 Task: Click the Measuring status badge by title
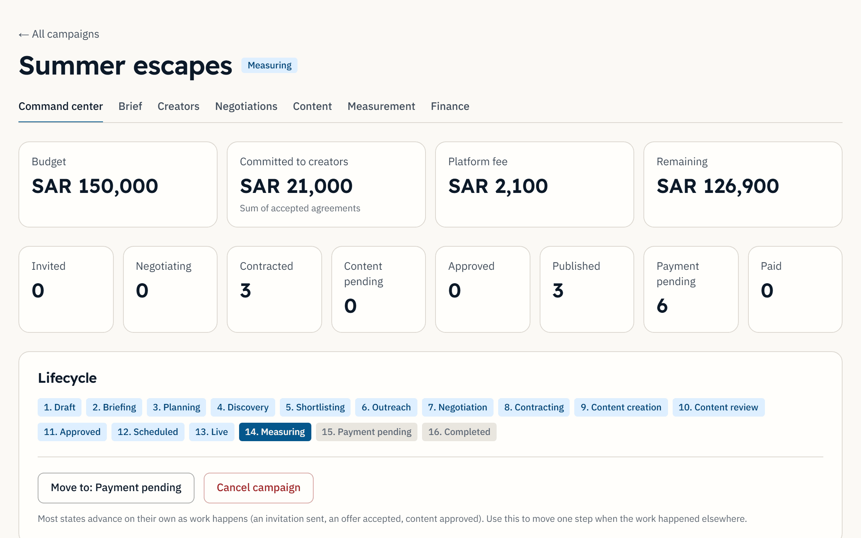pyautogui.click(x=269, y=65)
